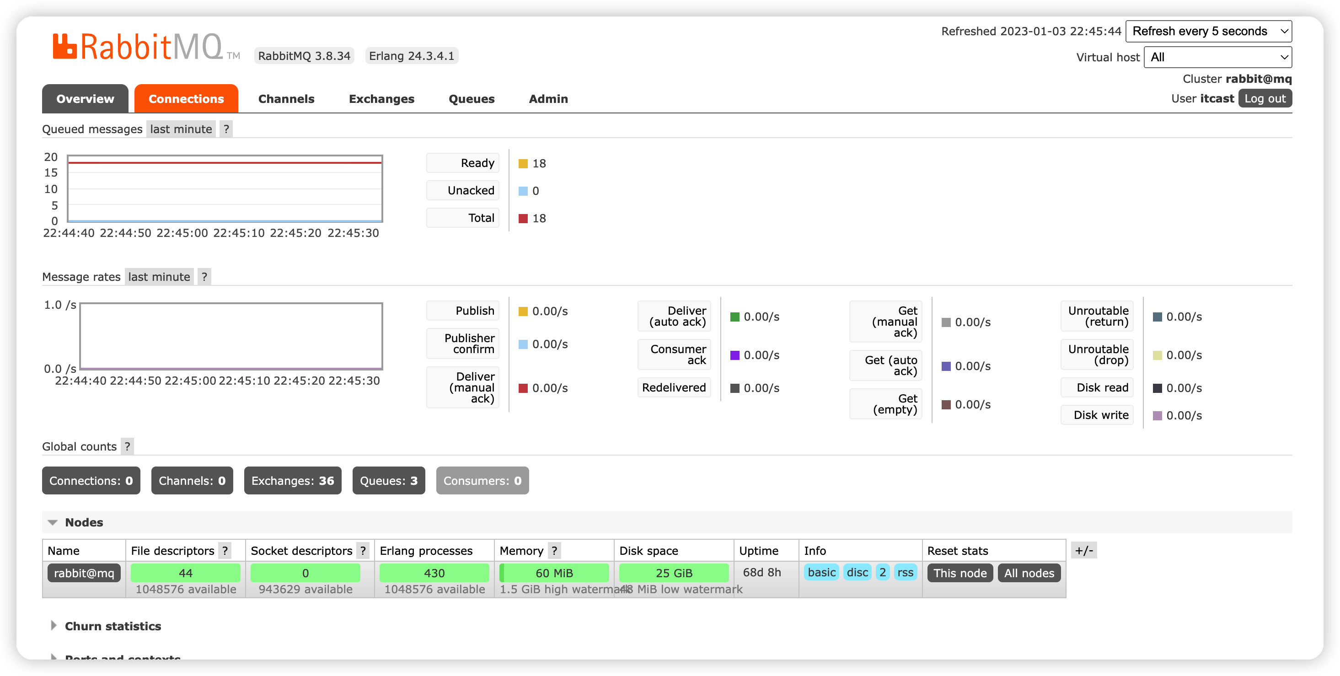The width and height of the screenshot is (1340, 676).
Task: Click the yellow Ready color swatch
Action: pyautogui.click(x=523, y=164)
